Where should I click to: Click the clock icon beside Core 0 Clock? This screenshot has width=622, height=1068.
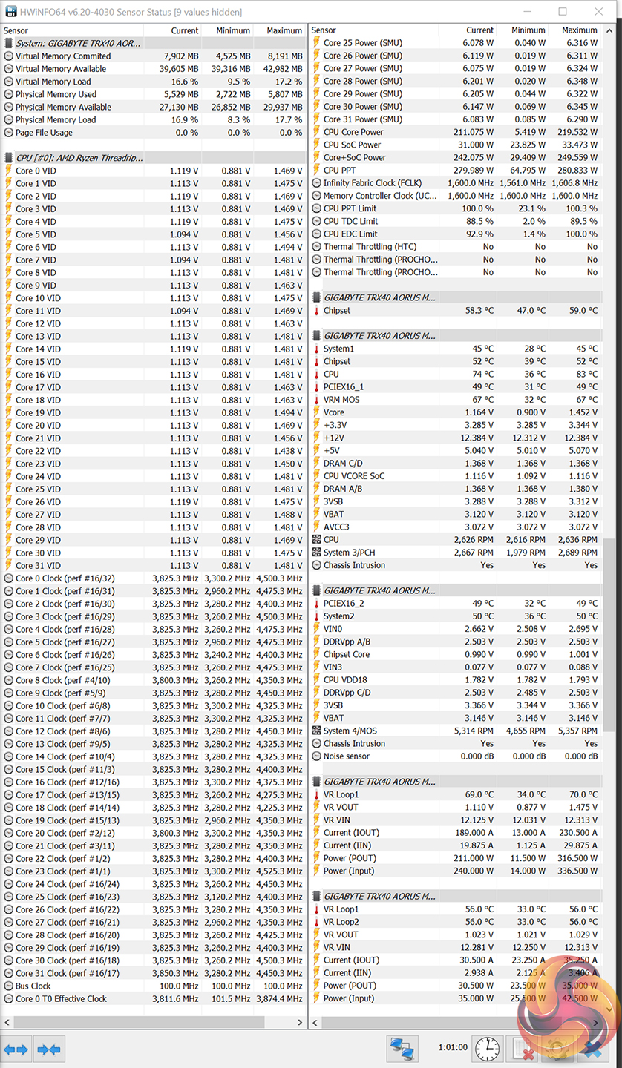click(9, 578)
